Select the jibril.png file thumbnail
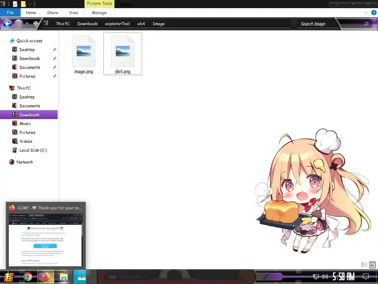The width and height of the screenshot is (378, 284). coord(123,51)
